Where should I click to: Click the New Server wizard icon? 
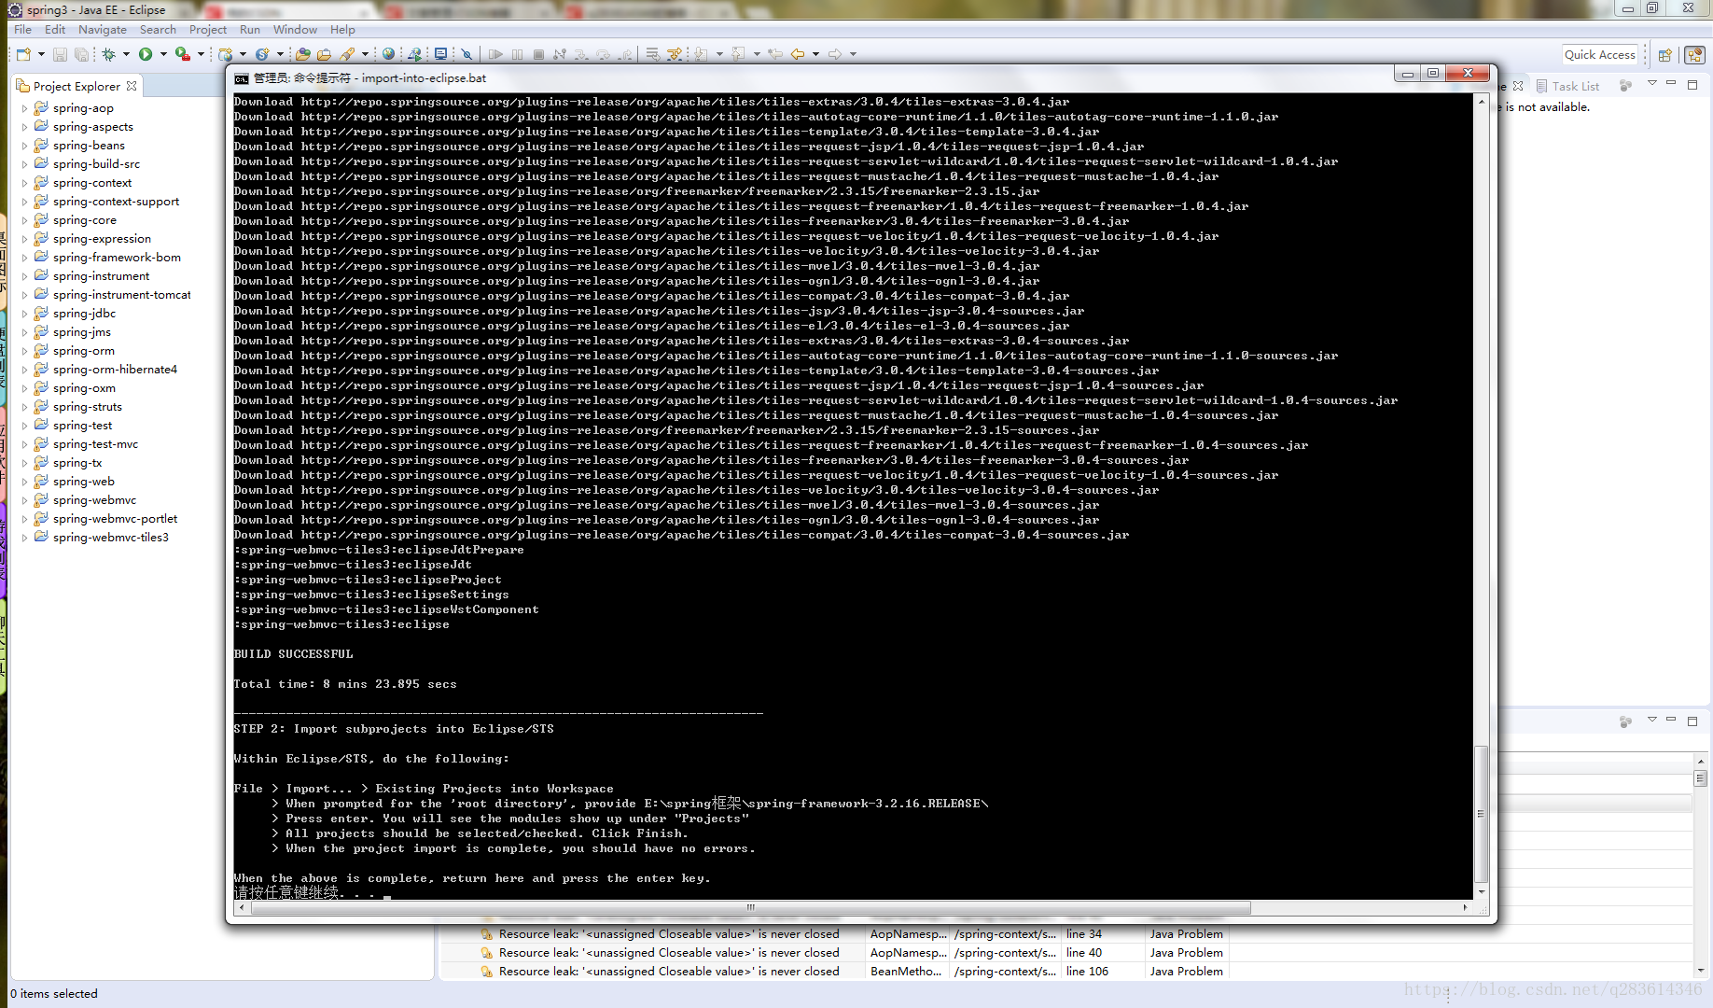point(226,54)
